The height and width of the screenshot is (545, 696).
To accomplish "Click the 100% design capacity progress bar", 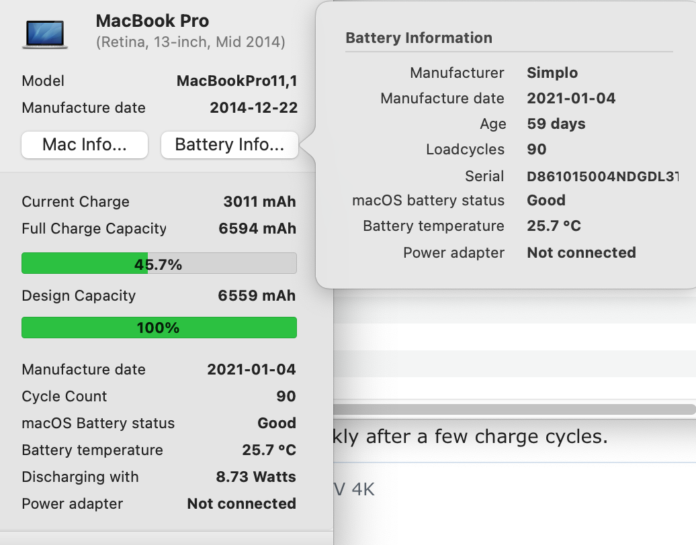I will [159, 328].
